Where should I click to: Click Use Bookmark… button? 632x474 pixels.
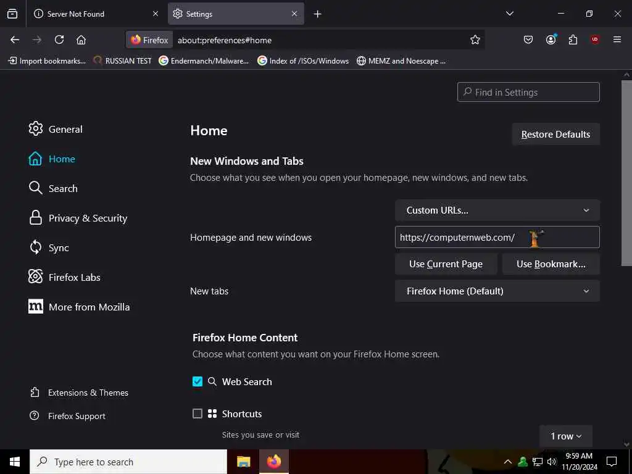(x=551, y=264)
